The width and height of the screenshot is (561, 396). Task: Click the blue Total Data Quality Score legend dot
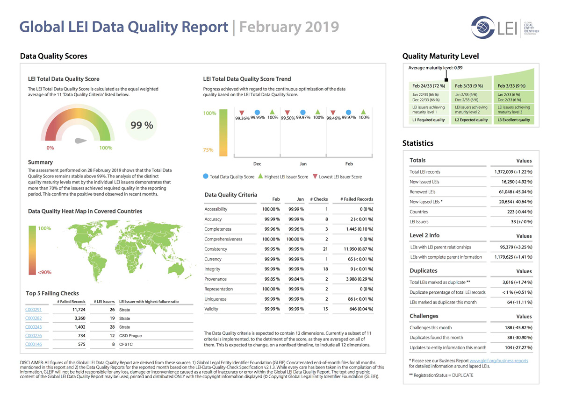pyautogui.click(x=206, y=177)
